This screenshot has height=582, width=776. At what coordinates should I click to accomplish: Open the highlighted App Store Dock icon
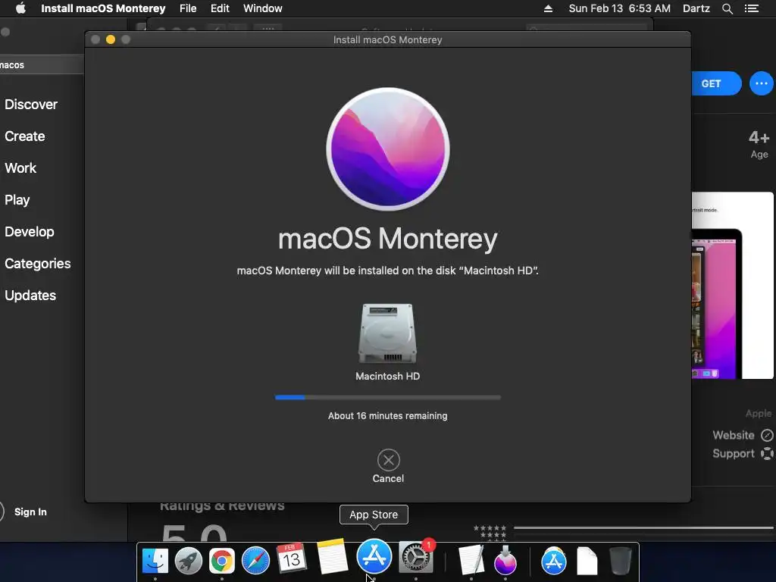click(374, 556)
